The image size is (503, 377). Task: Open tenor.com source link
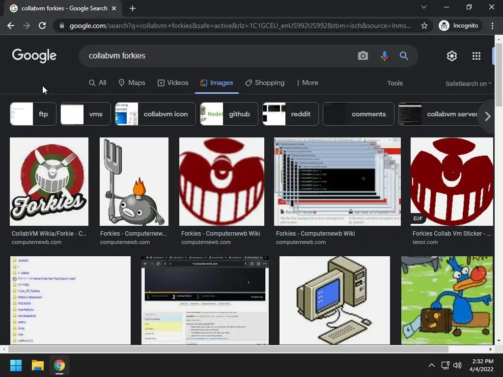coord(425,242)
